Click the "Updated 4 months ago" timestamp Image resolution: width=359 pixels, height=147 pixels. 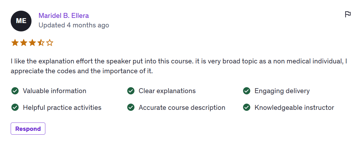point(74,25)
